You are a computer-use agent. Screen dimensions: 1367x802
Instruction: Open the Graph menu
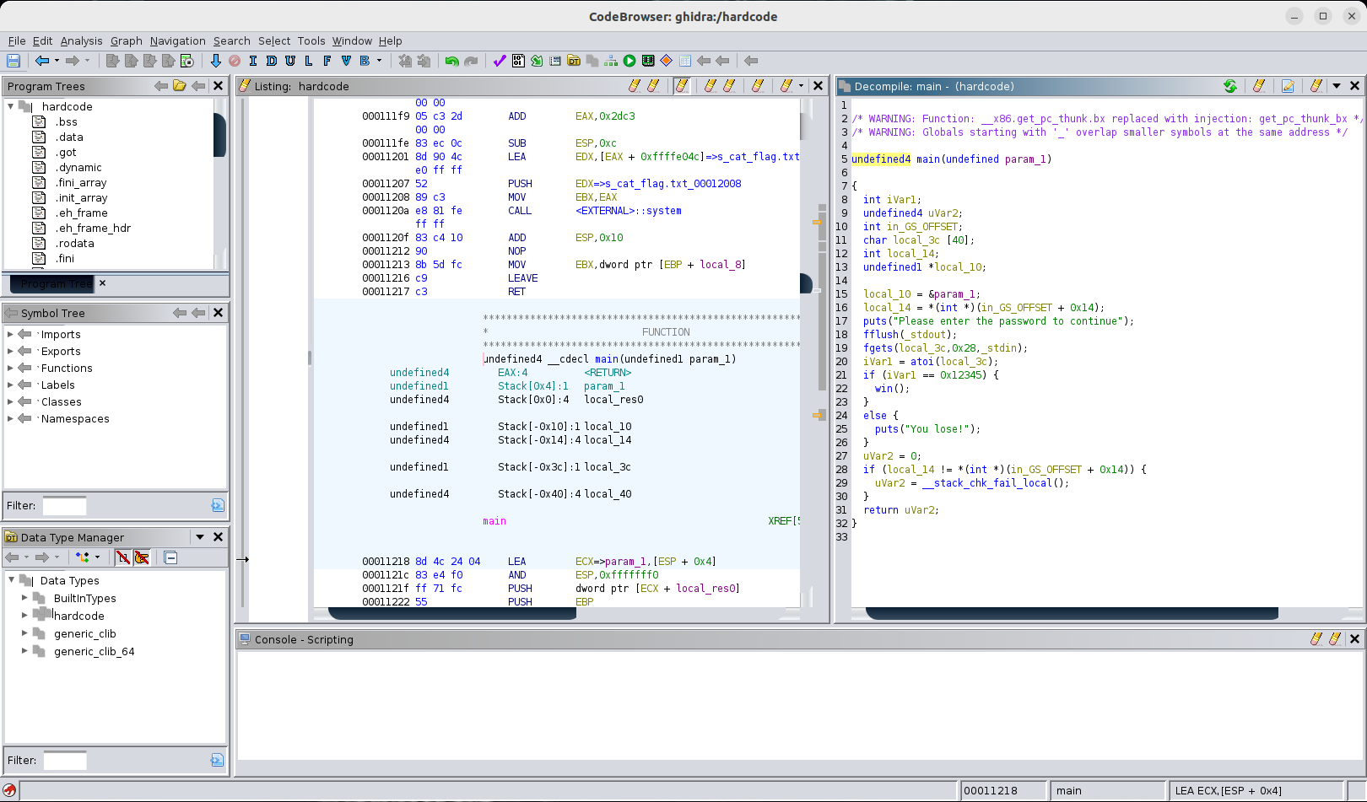pos(127,40)
